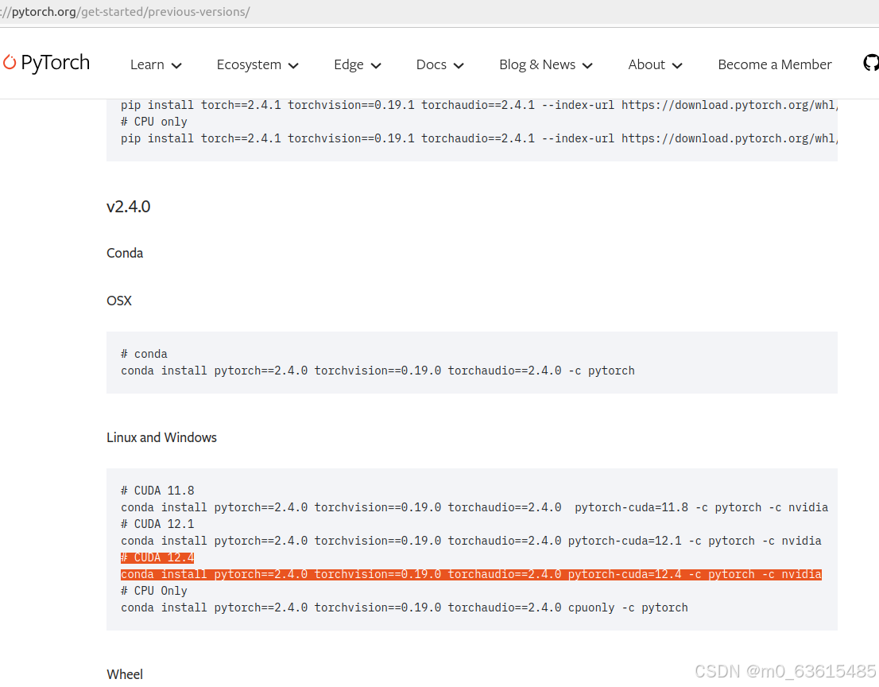
Task: Click the Wheel subheading
Action: click(x=125, y=674)
